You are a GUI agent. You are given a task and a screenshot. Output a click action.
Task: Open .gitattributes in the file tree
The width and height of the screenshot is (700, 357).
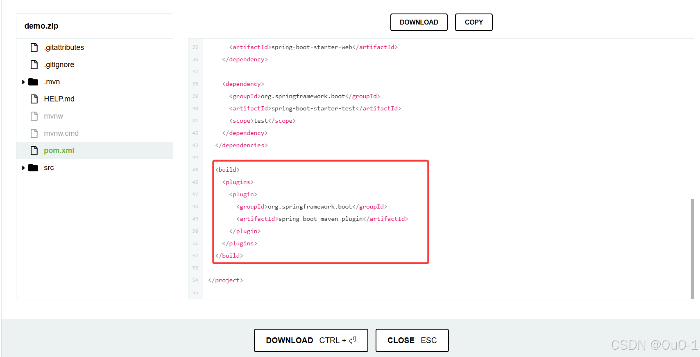pyautogui.click(x=64, y=47)
